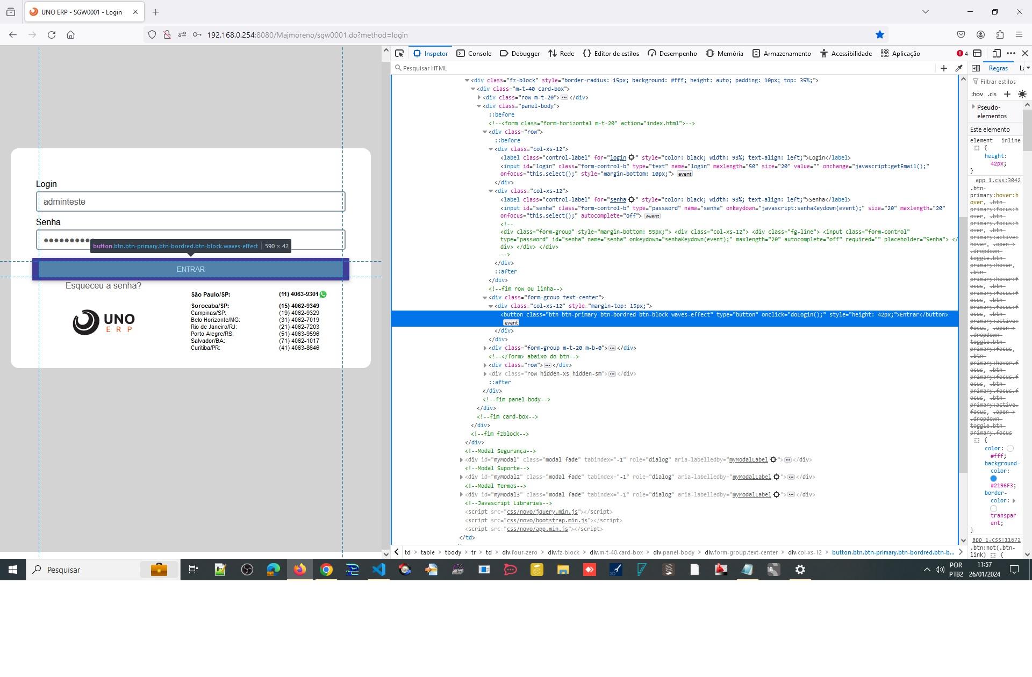Click the event badge on login input node
The image size is (1032, 677).
click(x=685, y=174)
